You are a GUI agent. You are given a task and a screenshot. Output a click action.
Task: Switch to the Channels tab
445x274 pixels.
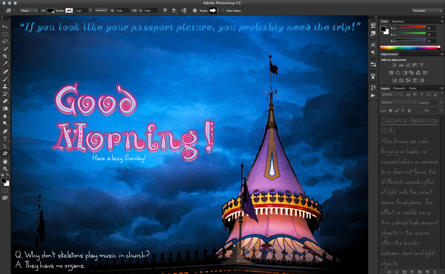399,88
